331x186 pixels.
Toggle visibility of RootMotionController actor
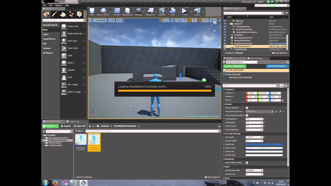(225, 43)
